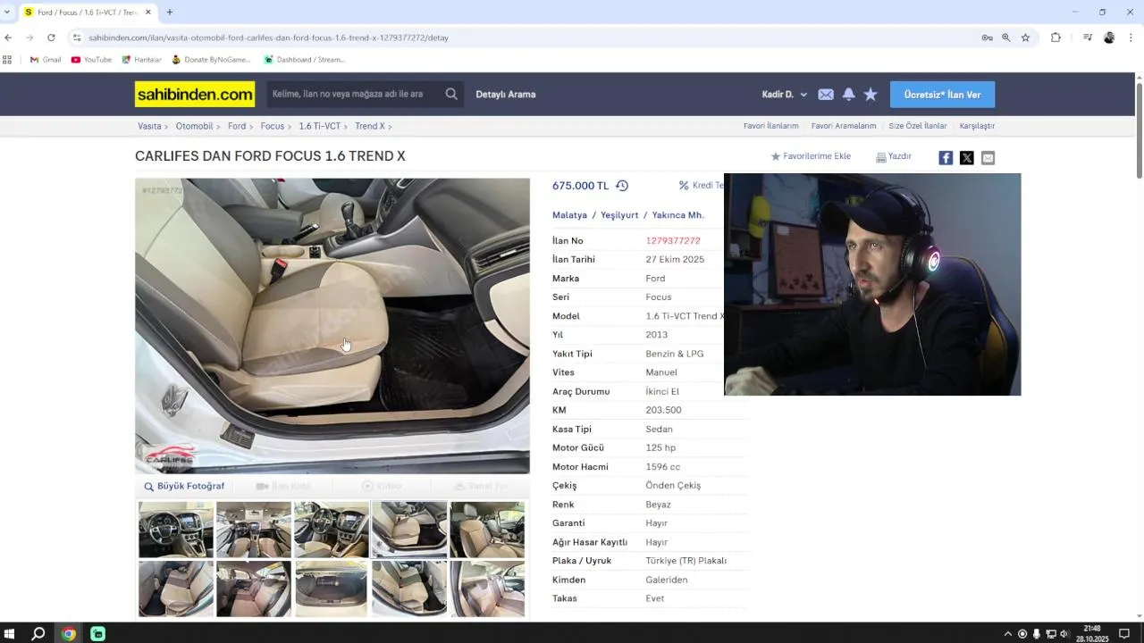Open Ford breadcrumb
The height and width of the screenshot is (643, 1144).
(x=237, y=126)
